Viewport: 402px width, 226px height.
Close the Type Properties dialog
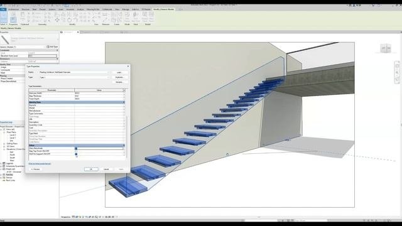[128, 67]
